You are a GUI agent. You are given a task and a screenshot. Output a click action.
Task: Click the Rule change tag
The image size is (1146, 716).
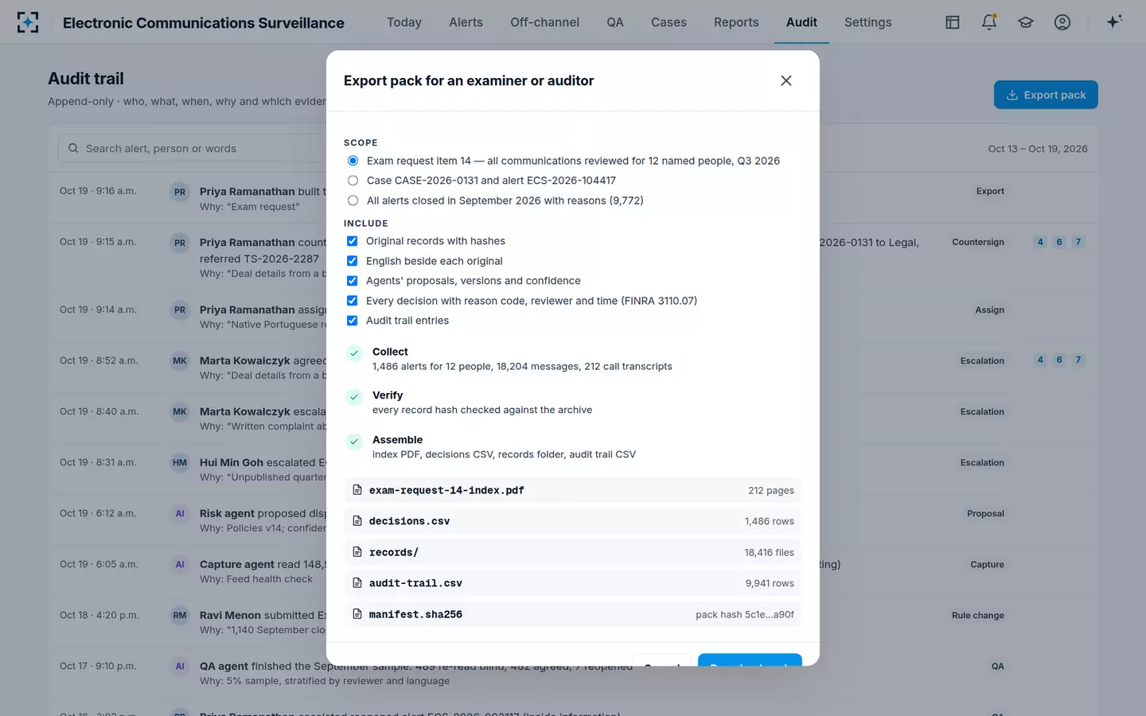(x=978, y=615)
